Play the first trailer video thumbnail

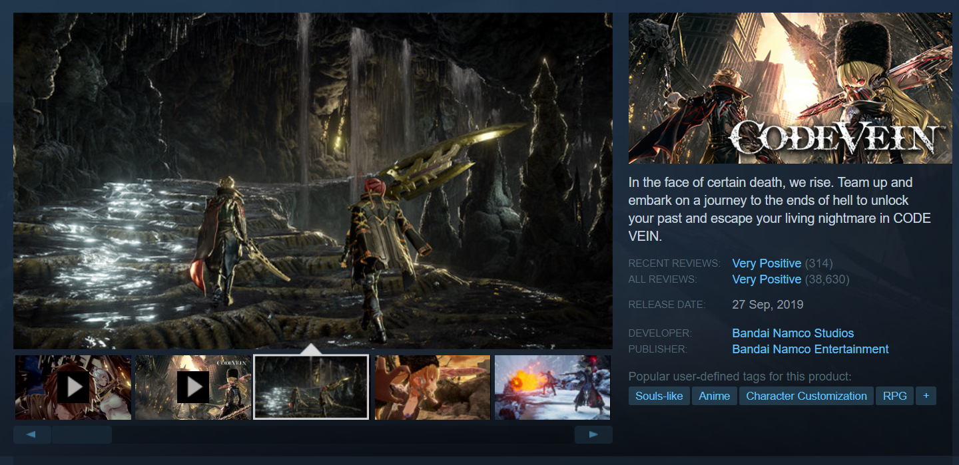pyautogui.click(x=73, y=387)
